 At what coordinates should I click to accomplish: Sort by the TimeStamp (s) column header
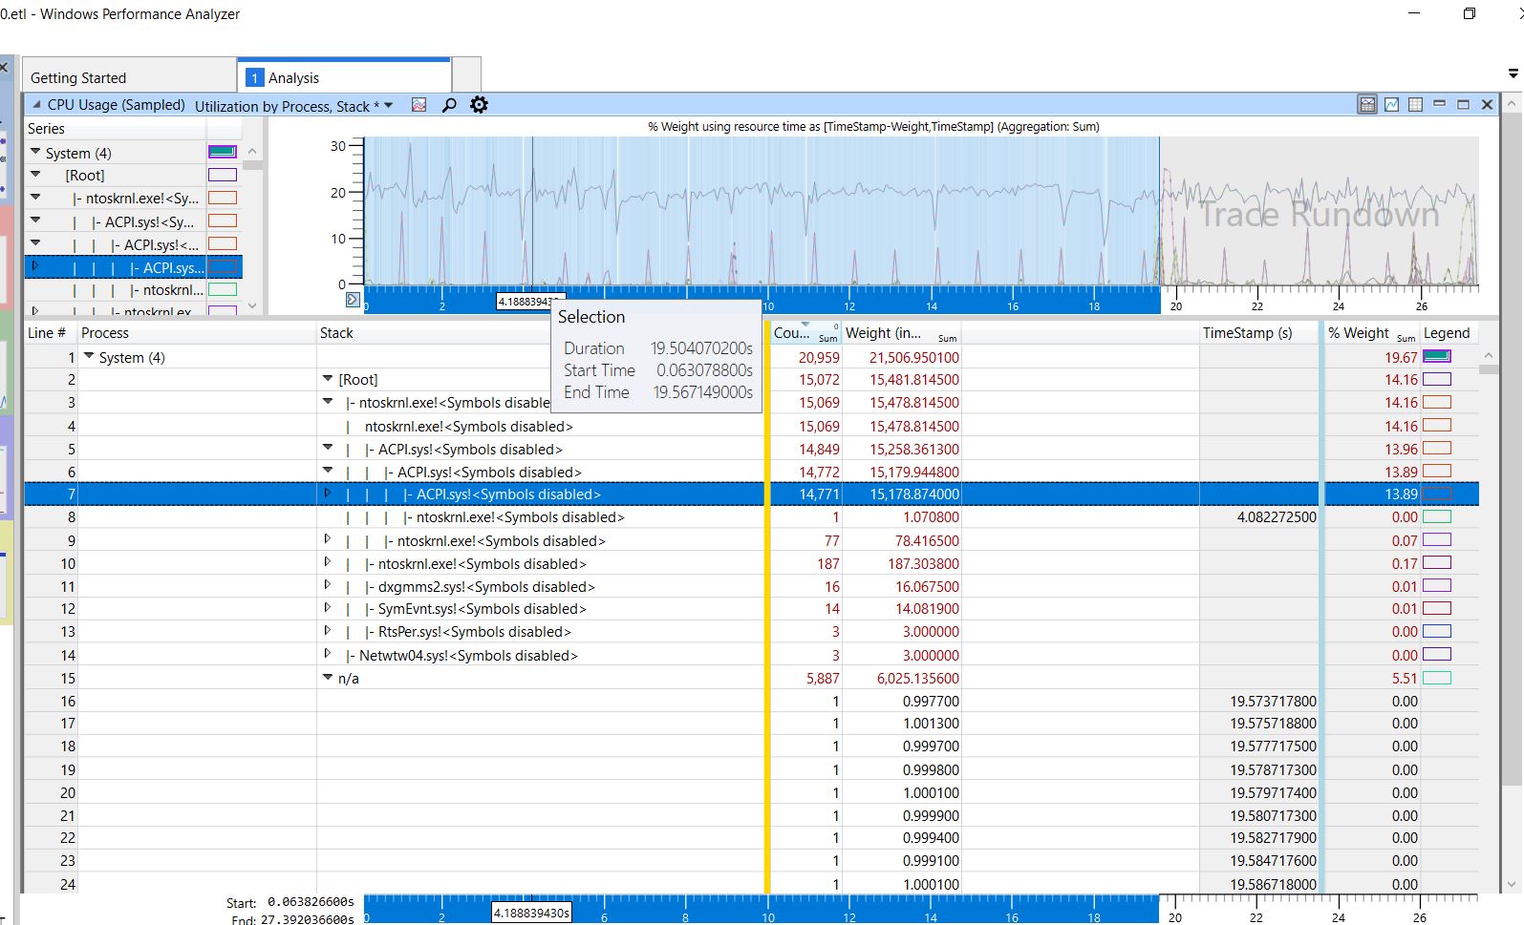tap(1259, 333)
